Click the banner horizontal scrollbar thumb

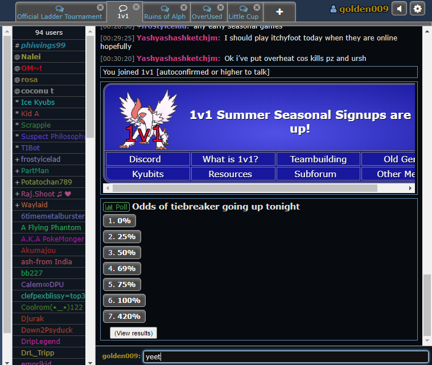tap(245, 188)
